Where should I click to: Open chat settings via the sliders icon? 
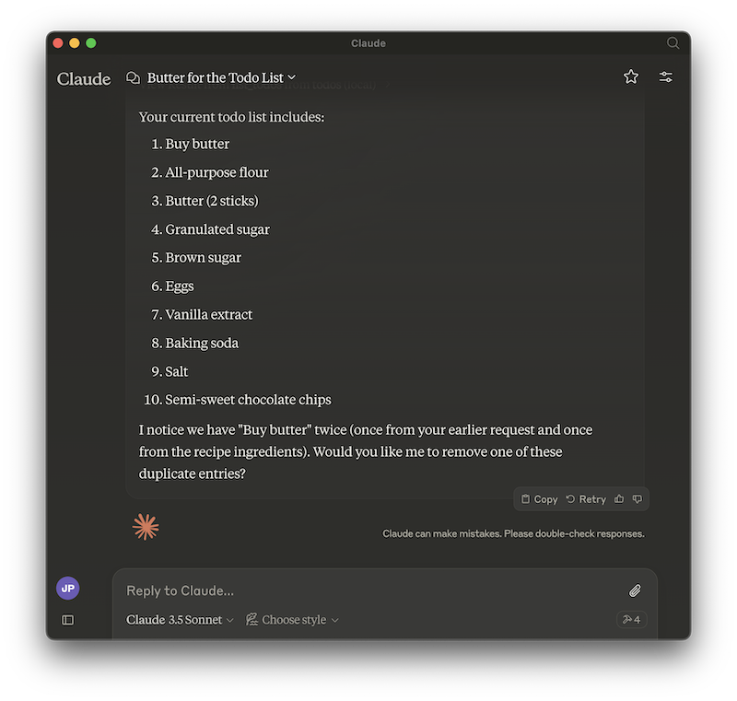click(666, 77)
